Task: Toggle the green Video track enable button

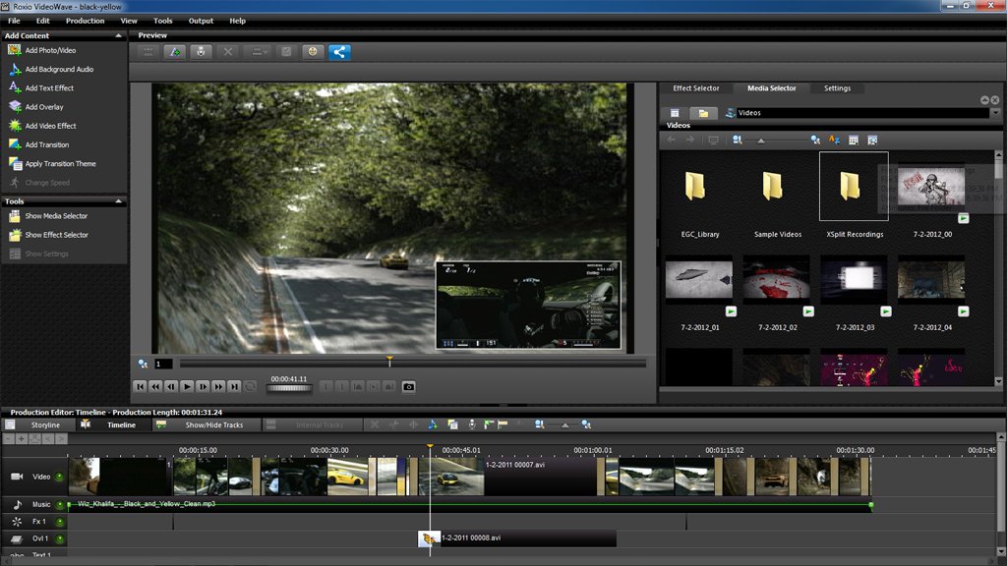Action: pyautogui.click(x=59, y=477)
